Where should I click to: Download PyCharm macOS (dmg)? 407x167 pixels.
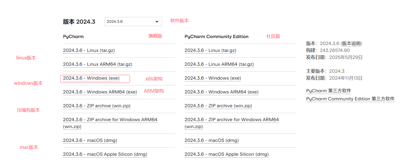[x=90, y=140]
